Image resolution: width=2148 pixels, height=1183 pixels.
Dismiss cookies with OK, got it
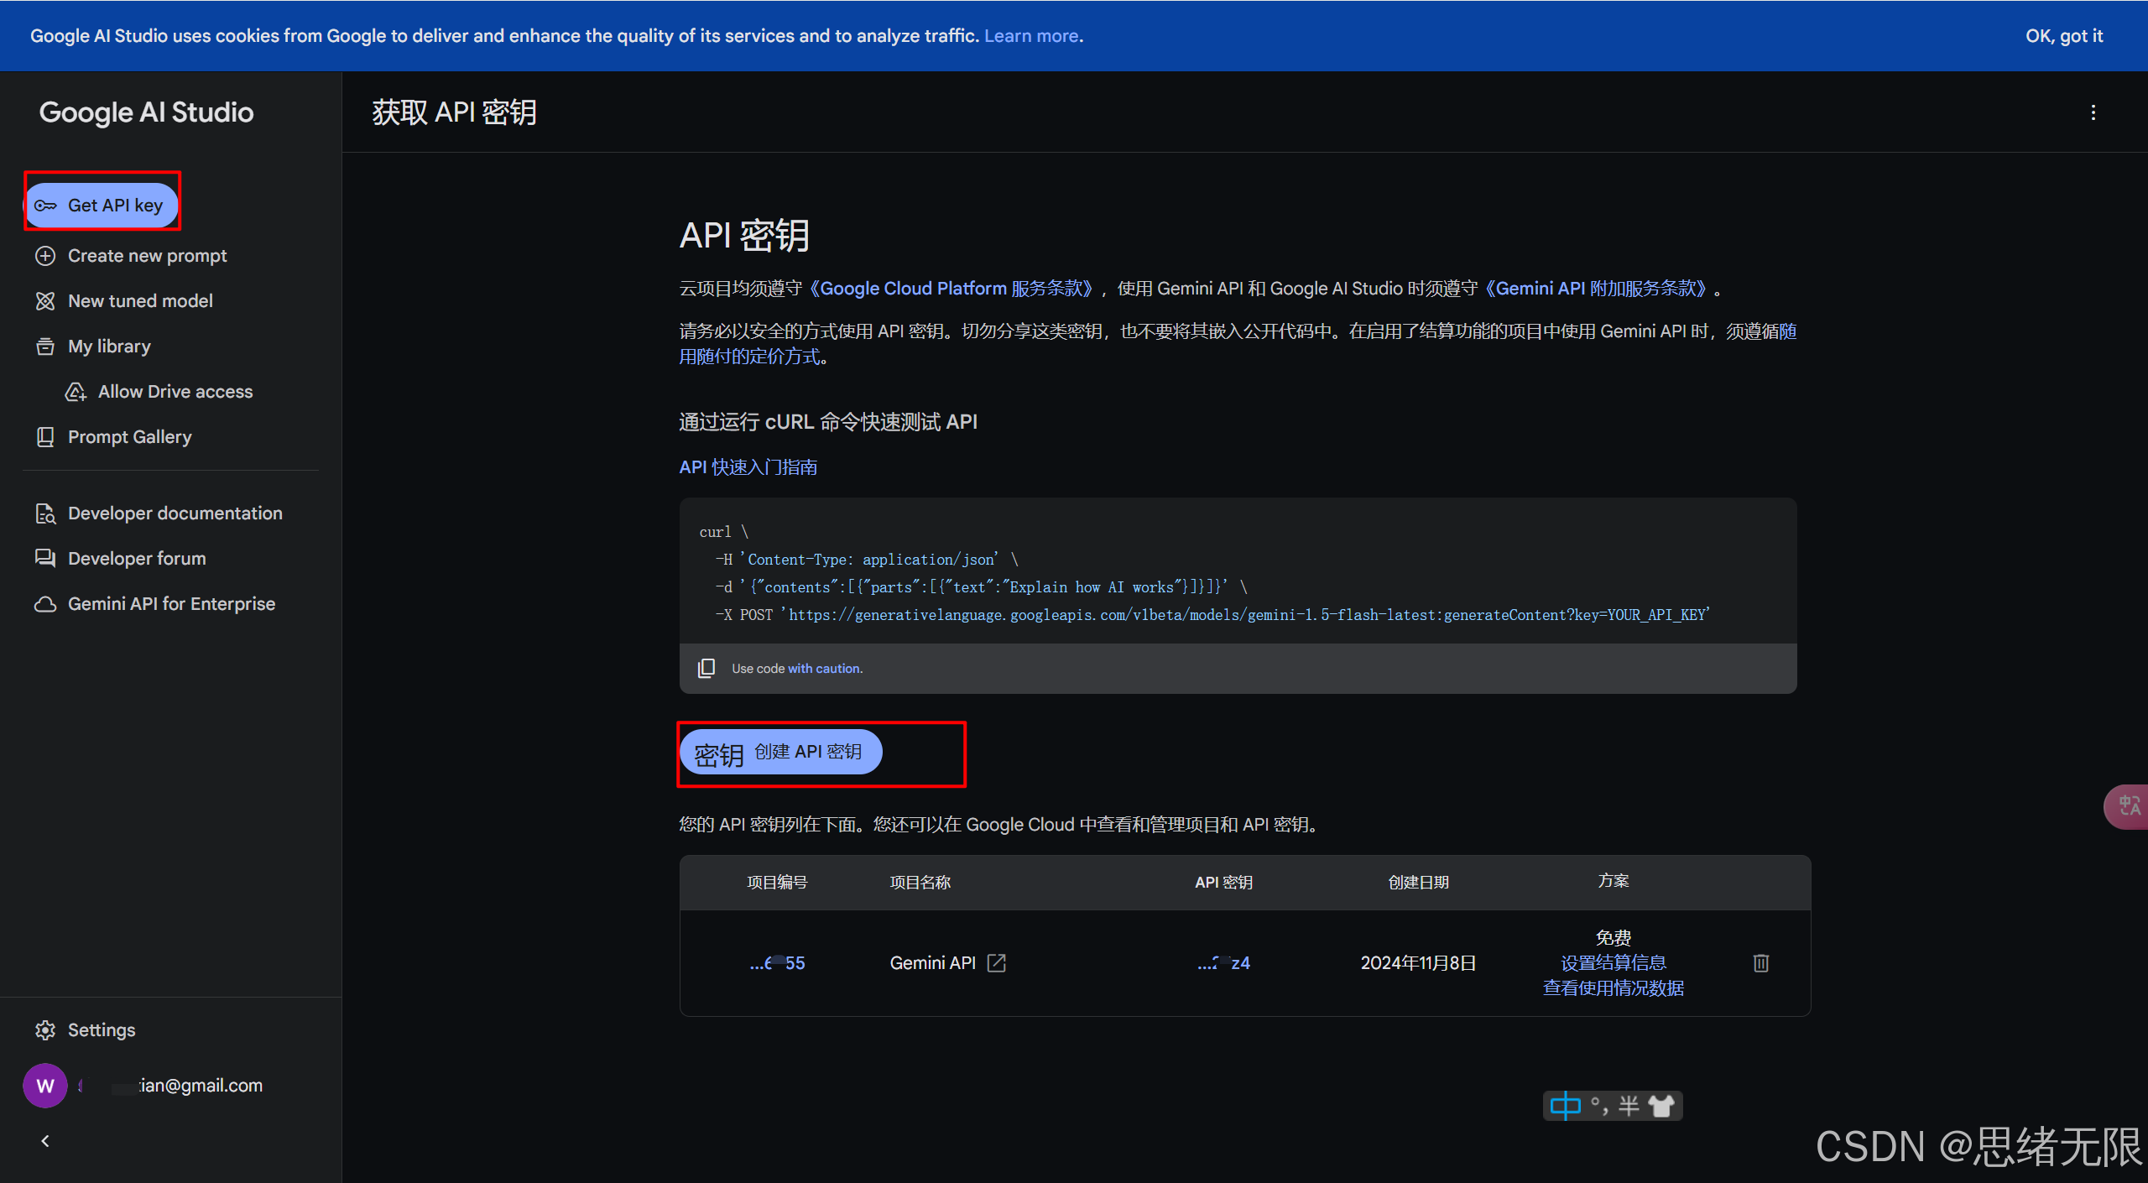pyautogui.click(x=2063, y=35)
